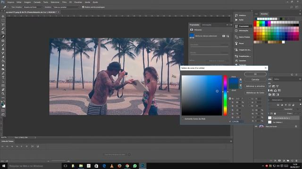Open the status bar info arrow
302x169 pixels.
click(35, 138)
